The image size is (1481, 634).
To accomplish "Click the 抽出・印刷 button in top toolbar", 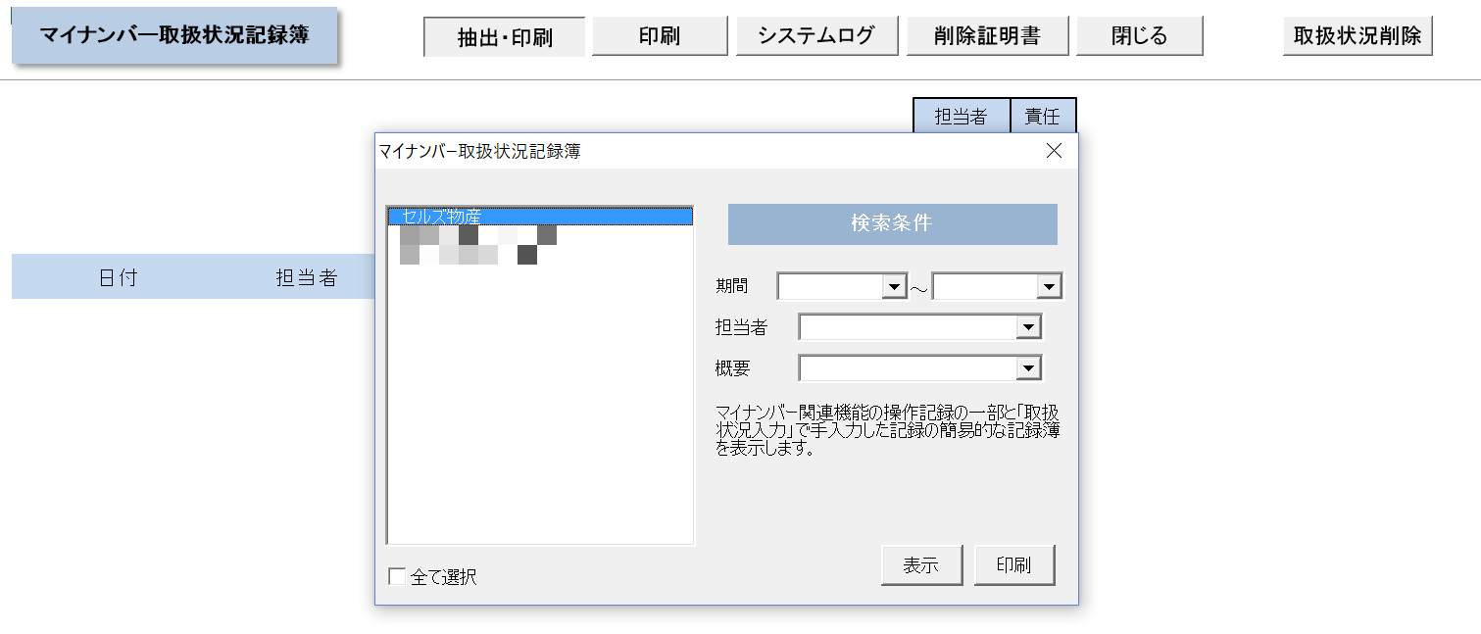I will 504,37.
